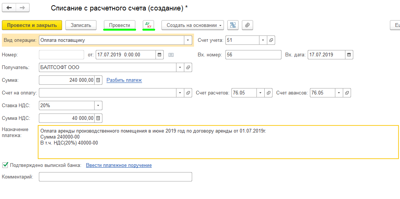Expand Вид операции dropdown list

point(188,40)
